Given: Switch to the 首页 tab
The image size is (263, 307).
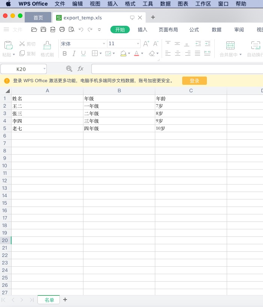Looking at the screenshot, I should click(38, 18).
